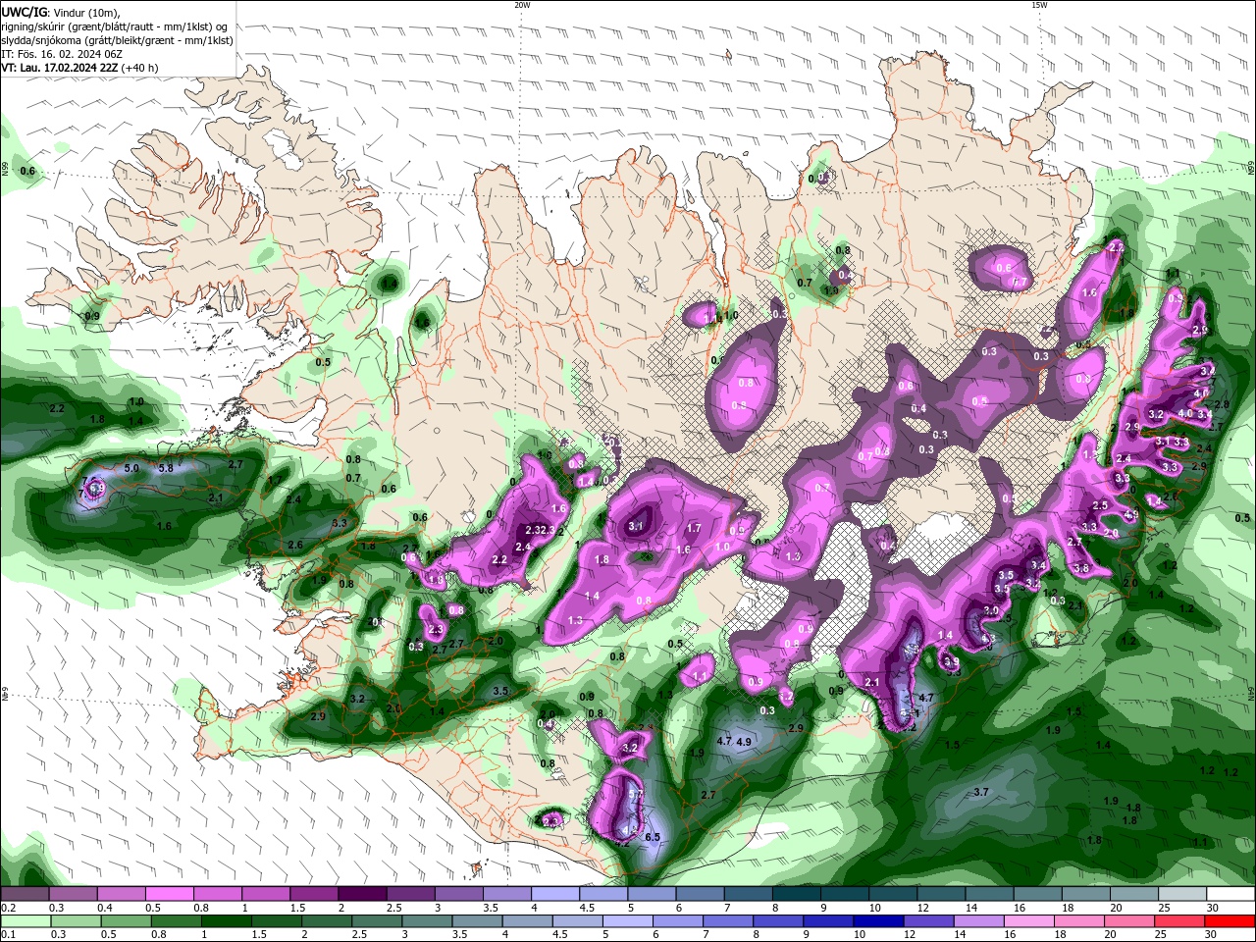Screen dimensions: 1256x942
Task: Click the snow-scale swatch between 0.2 and 0.3
Action: pyautogui.click(x=25, y=894)
